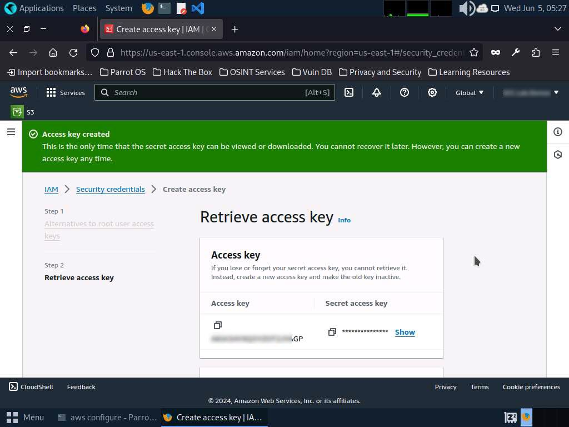The height and width of the screenshot is (427, 569).
Task: Copy the access key ID
Action: click(217, 325)
